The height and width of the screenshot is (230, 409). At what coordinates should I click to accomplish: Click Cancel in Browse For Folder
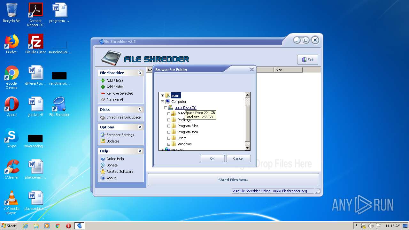(238, 158)
